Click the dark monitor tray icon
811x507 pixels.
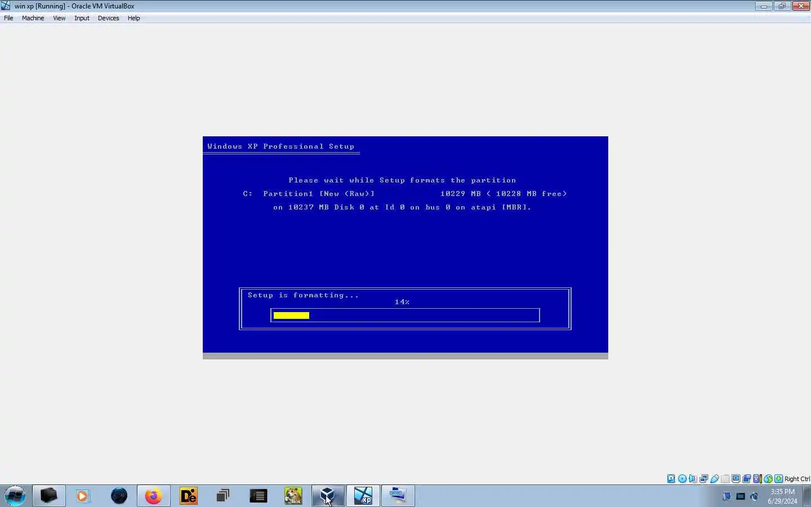click(741, 496)
